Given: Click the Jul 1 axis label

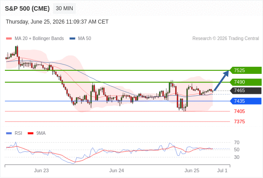Looking at the screenshot, I should 222,170.
